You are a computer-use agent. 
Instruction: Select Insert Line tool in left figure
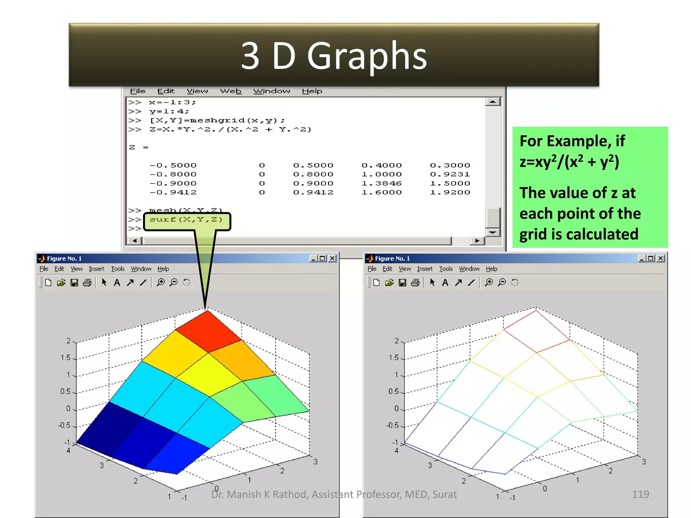143,283
